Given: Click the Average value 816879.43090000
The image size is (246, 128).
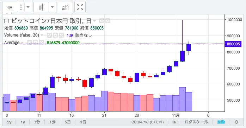Looking at the screenshot, I should click(x=63, y=43).
